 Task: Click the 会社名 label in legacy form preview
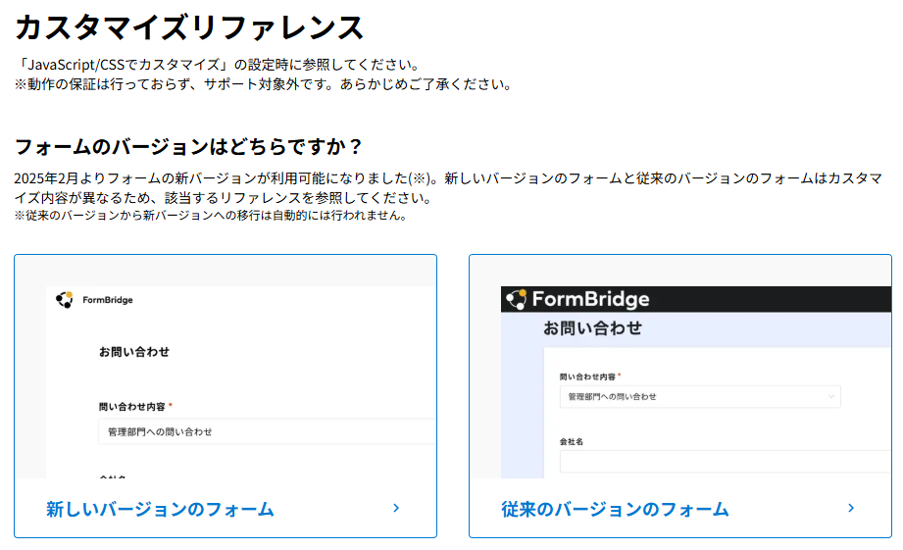click(x=572, y=442)
